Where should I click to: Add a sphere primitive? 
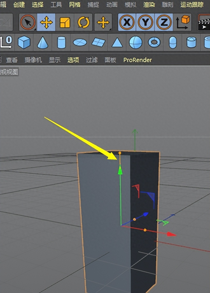136,42
